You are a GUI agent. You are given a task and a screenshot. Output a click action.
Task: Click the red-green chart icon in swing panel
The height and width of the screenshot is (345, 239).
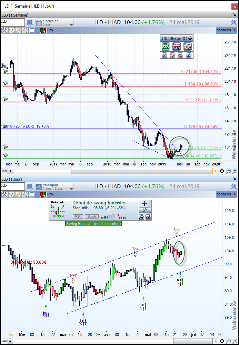(141, 217)
